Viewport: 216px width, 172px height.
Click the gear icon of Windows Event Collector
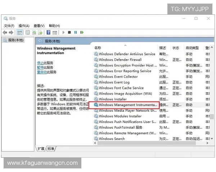[x=96, y=76]
